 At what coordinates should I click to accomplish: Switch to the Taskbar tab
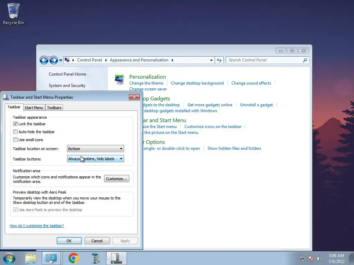point(14,107)
